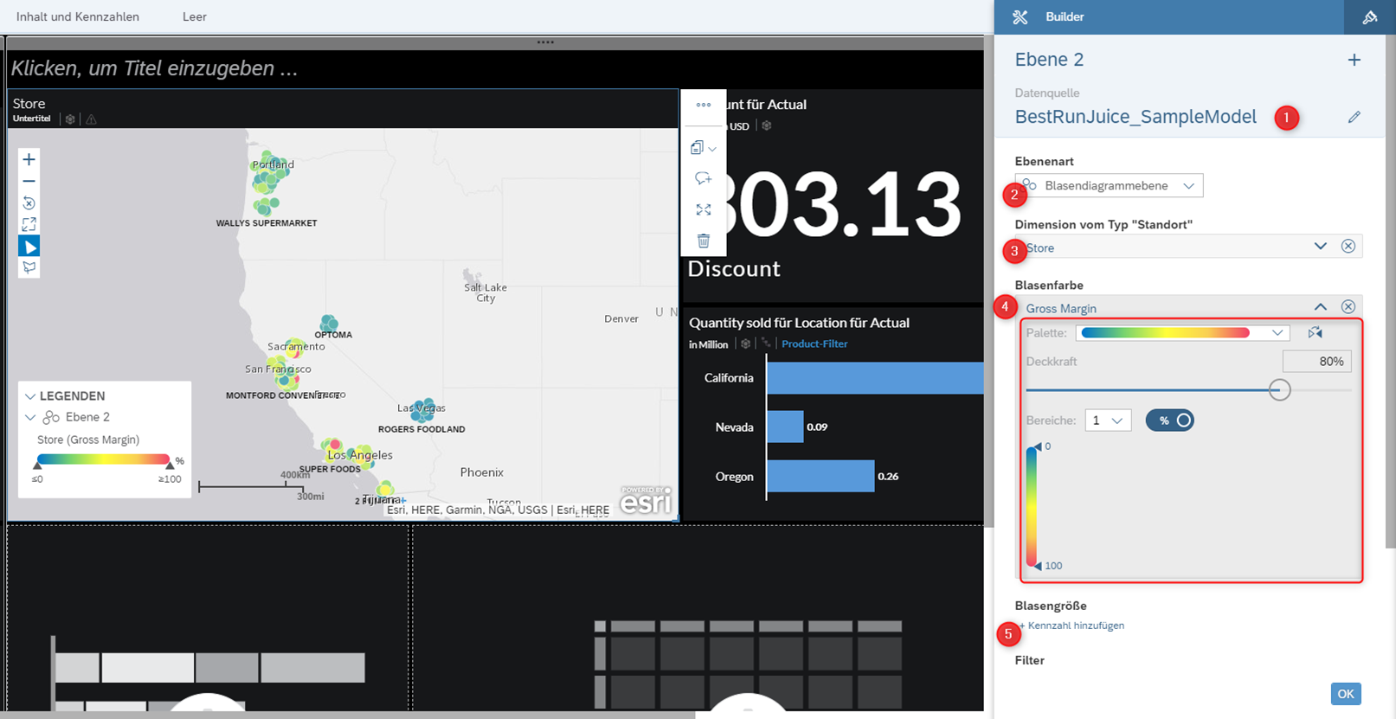Image resolution: width=1396 pixels, height=719 pixels.
Task: Click warning triangle icon in Store header
Action: [91, 119]
